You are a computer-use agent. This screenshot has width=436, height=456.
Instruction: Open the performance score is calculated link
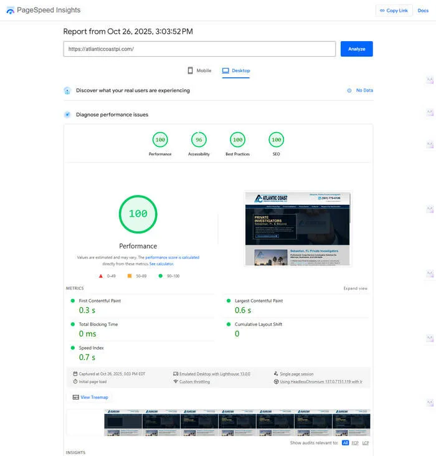(173, 257)
